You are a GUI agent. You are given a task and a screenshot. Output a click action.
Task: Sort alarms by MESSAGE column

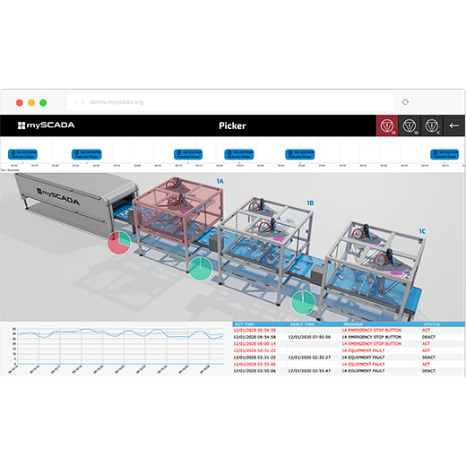353,324
